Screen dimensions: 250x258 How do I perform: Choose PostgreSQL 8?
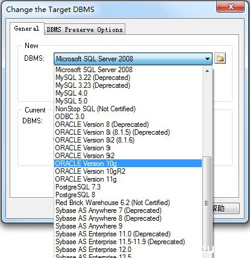[x=128, y=195]
